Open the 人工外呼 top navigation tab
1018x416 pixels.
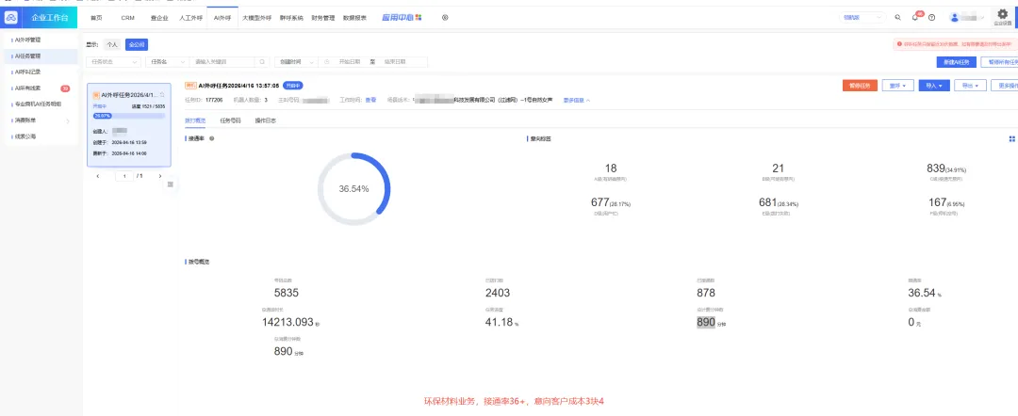coord(190,18)
